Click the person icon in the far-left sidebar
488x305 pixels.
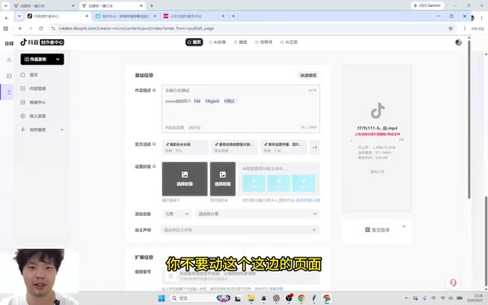pos(9,60)
